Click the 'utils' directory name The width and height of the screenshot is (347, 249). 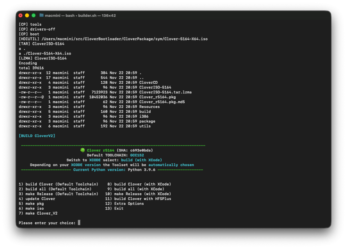click(145, 126)
